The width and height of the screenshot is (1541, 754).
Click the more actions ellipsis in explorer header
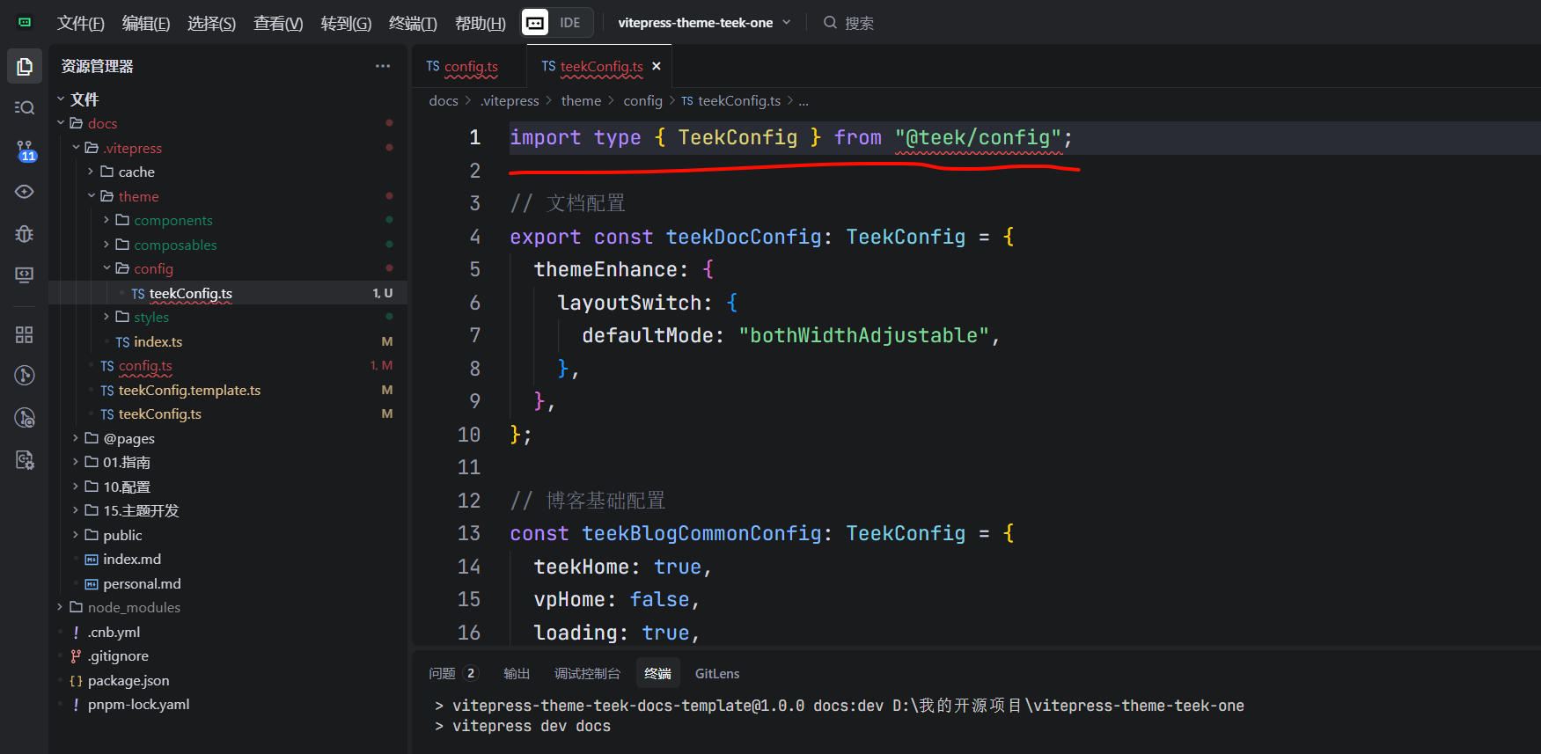(x=383, y=66)
